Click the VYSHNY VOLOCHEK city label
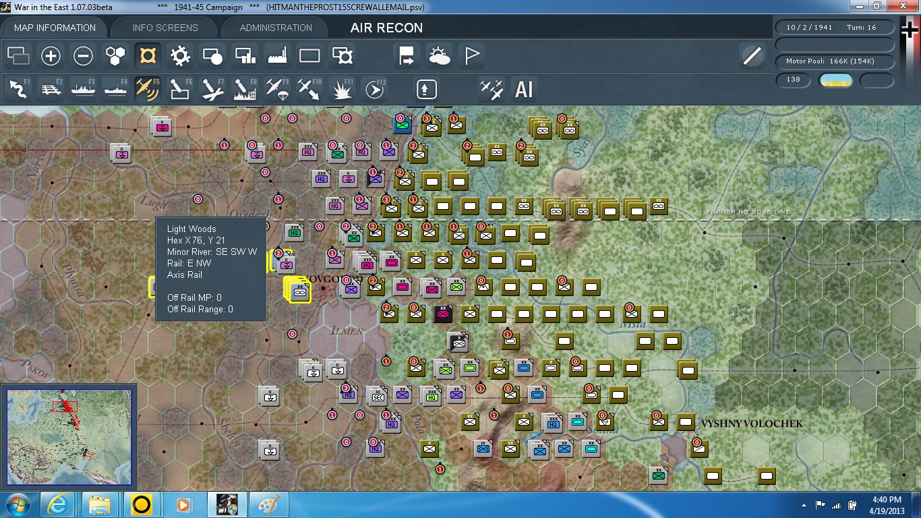921x518 pixels. (752, 424)
